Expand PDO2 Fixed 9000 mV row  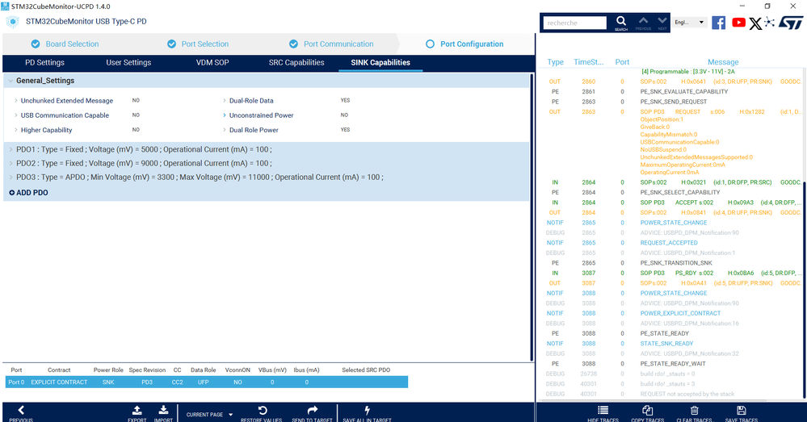11,164
